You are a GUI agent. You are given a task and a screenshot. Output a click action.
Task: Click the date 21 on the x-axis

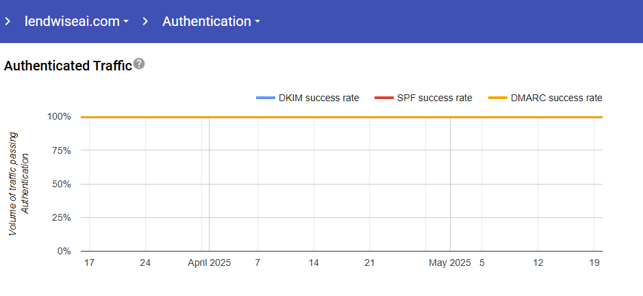click(x=370, y=263)
